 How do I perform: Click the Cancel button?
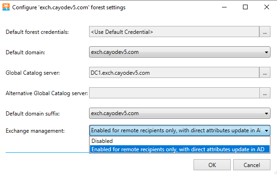pos(251,165)
